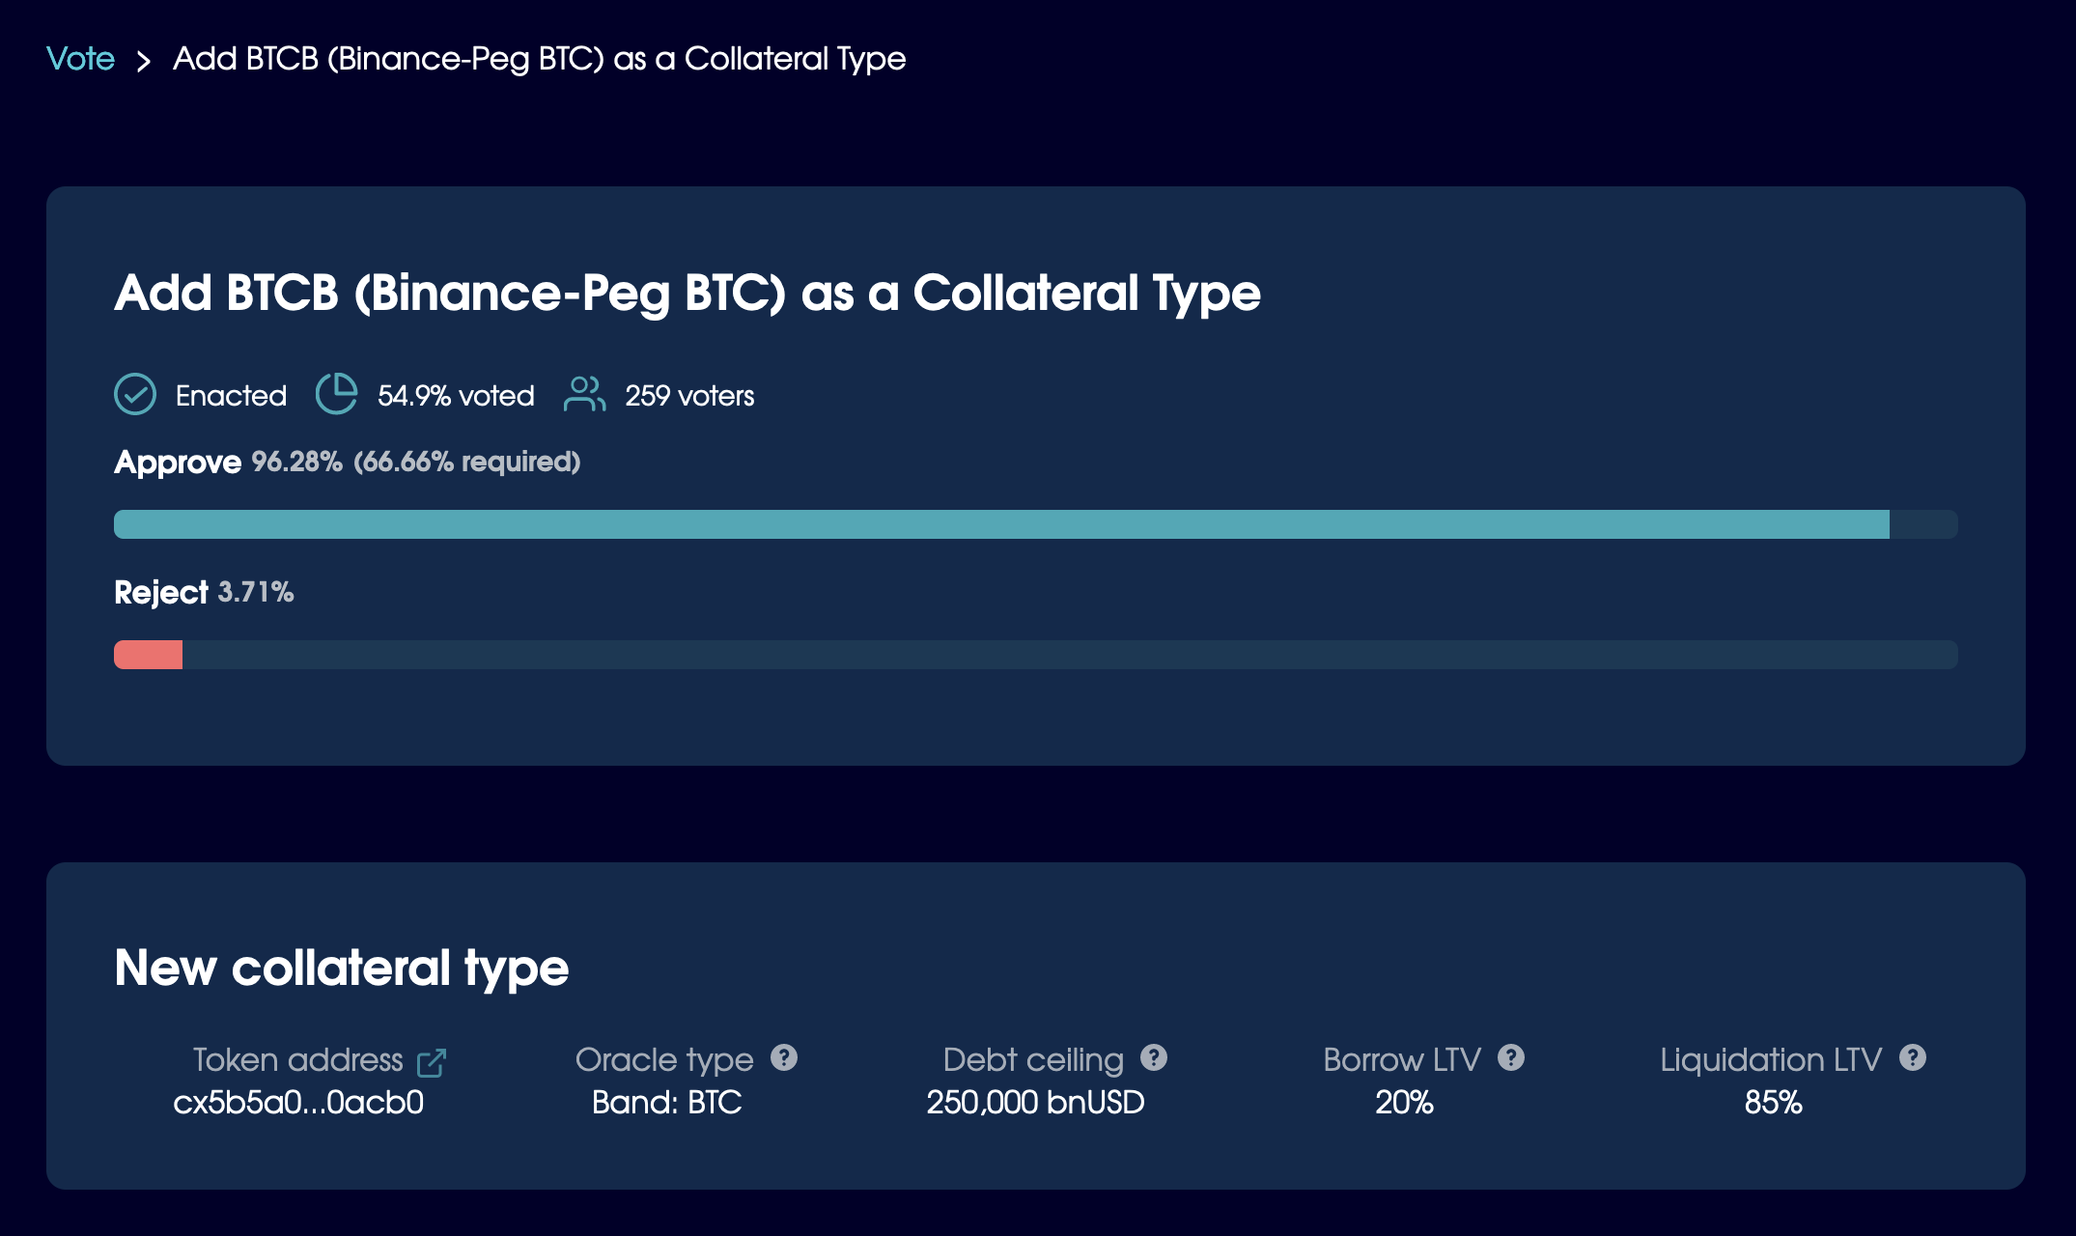Click the breadcrumb chevron separator arrow
2076x1236 pixels.
click(x=144, y=62)
